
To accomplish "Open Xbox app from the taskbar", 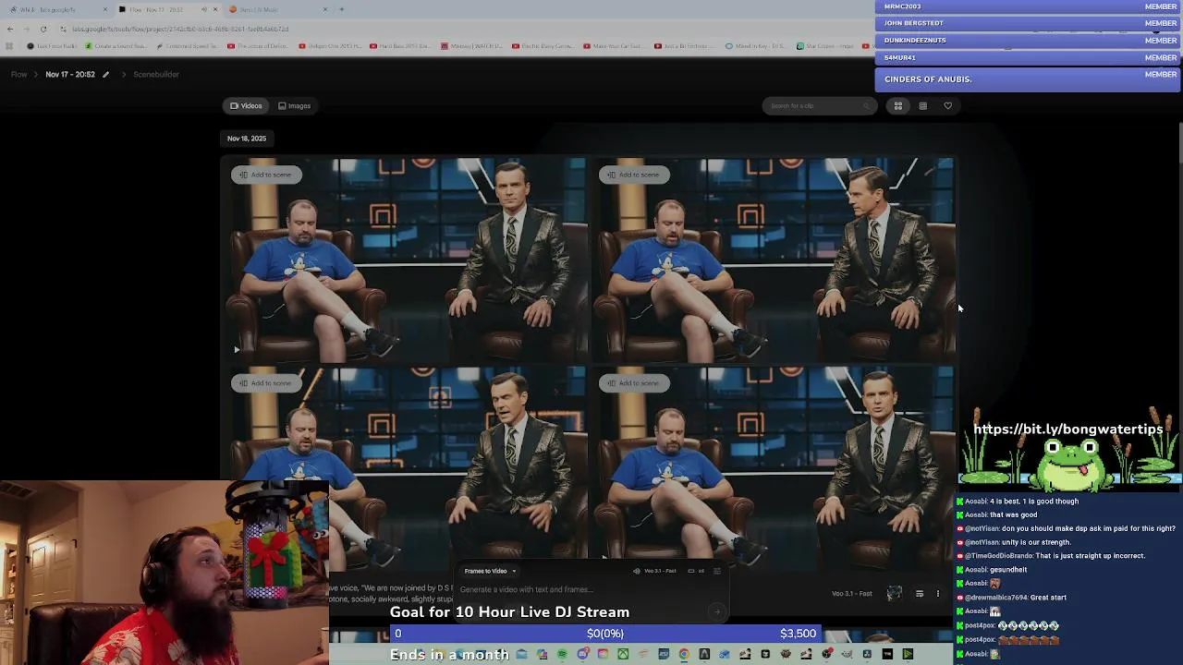I will tap(623, 654).
